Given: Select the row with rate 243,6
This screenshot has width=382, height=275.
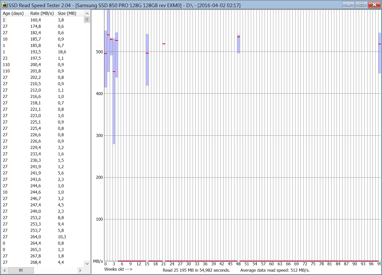Looking at the screenshot, I should (43, 179).
